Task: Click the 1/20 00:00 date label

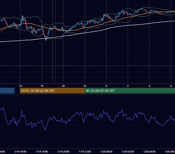Action: (x=106, y=151)
